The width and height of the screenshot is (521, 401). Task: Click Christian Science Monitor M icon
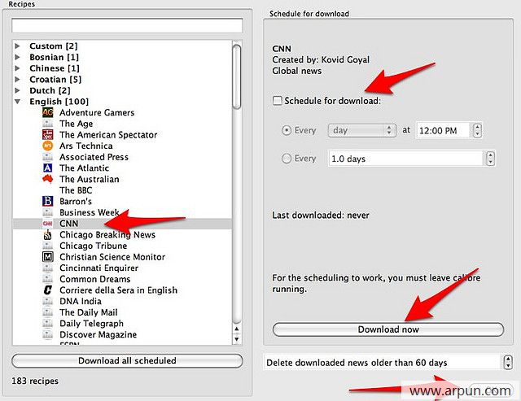[48, 256]
